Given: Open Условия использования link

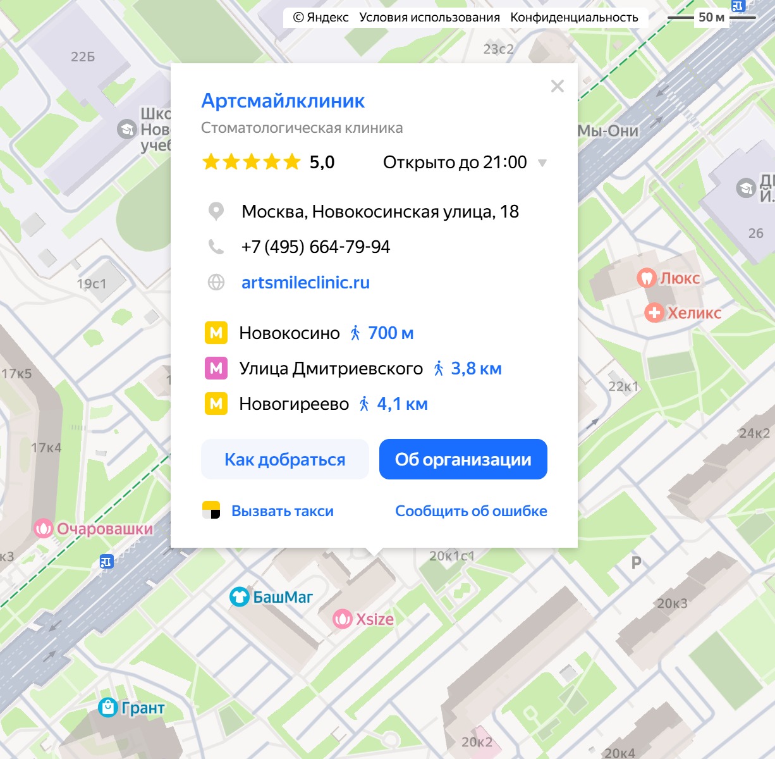Looking at the screenshot, I should pyautogui.click(x=429, y=18).
